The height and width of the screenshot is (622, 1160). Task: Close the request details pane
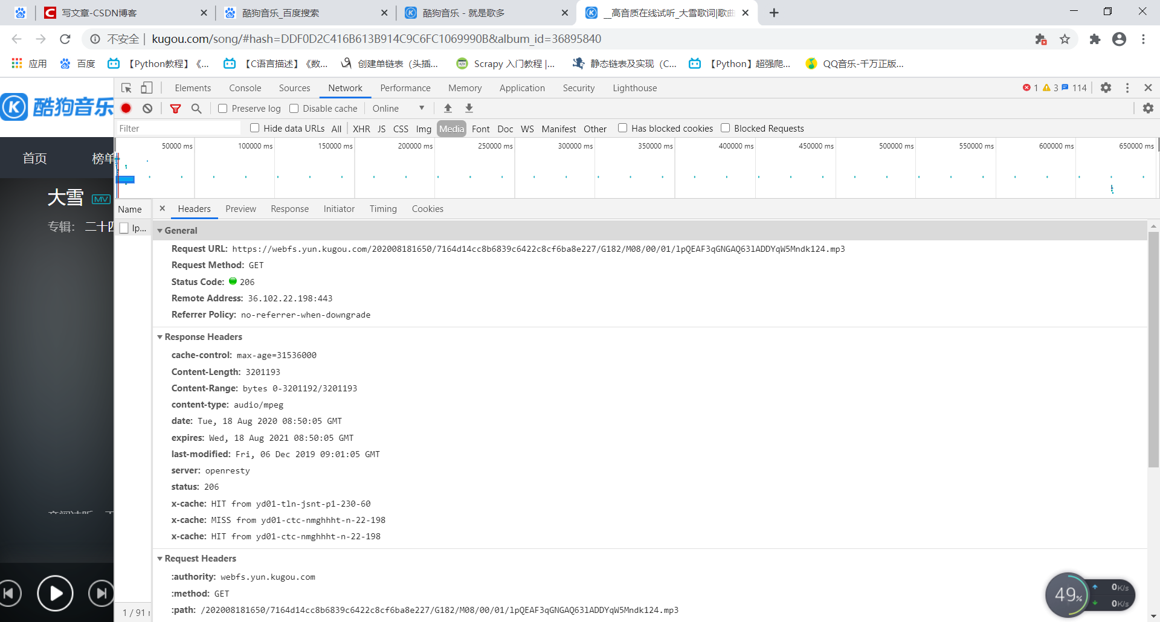point(162,208)
